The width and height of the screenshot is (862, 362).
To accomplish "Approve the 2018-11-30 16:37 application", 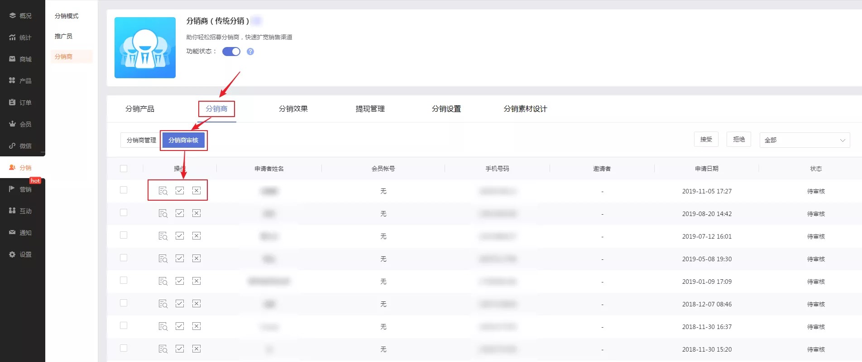I will pos(180,326).
